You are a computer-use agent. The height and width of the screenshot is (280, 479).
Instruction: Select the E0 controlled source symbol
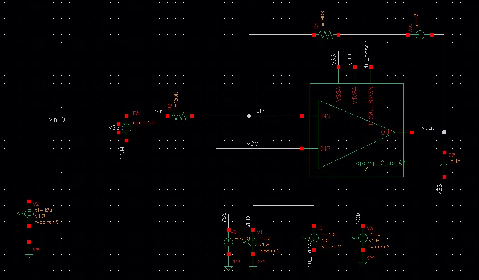(126, 128)
